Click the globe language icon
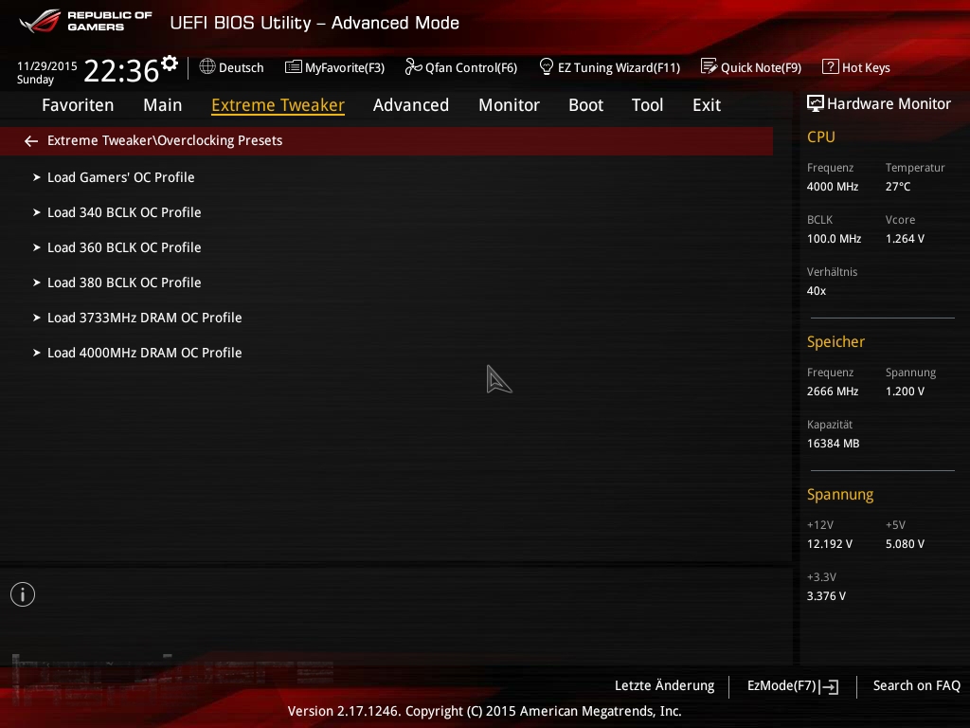 (207, 67)
